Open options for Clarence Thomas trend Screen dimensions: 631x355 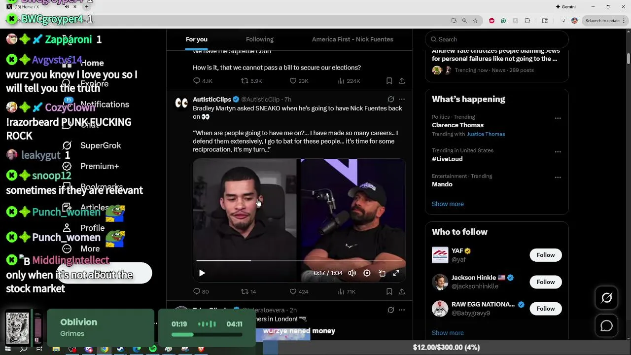pyautogui.click(x=558, y=118)
